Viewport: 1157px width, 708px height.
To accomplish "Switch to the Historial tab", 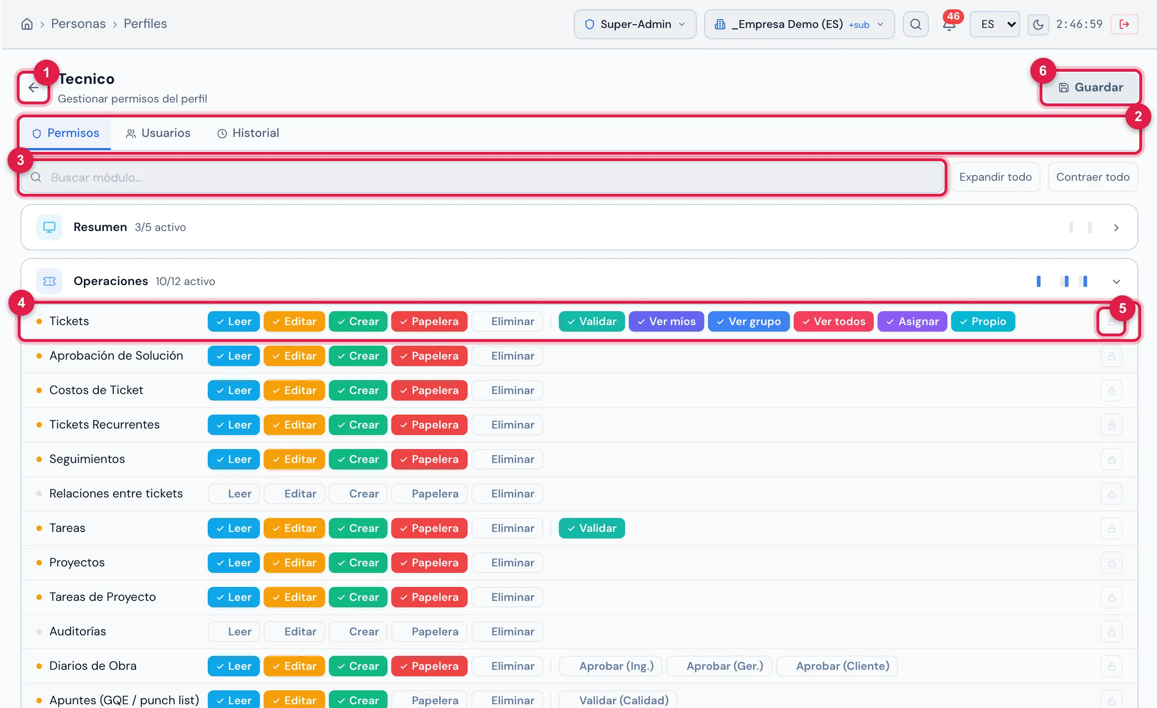I will (x=248, y=133).
